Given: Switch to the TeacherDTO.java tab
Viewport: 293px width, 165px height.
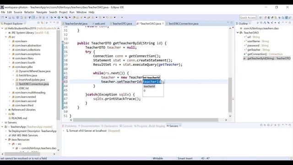Looking at the screenshot, I should coord(121,23).
